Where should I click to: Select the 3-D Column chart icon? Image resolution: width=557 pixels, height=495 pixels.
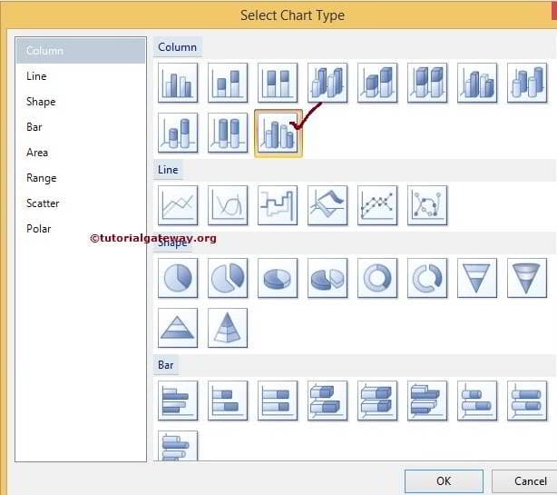coord(477,83)
